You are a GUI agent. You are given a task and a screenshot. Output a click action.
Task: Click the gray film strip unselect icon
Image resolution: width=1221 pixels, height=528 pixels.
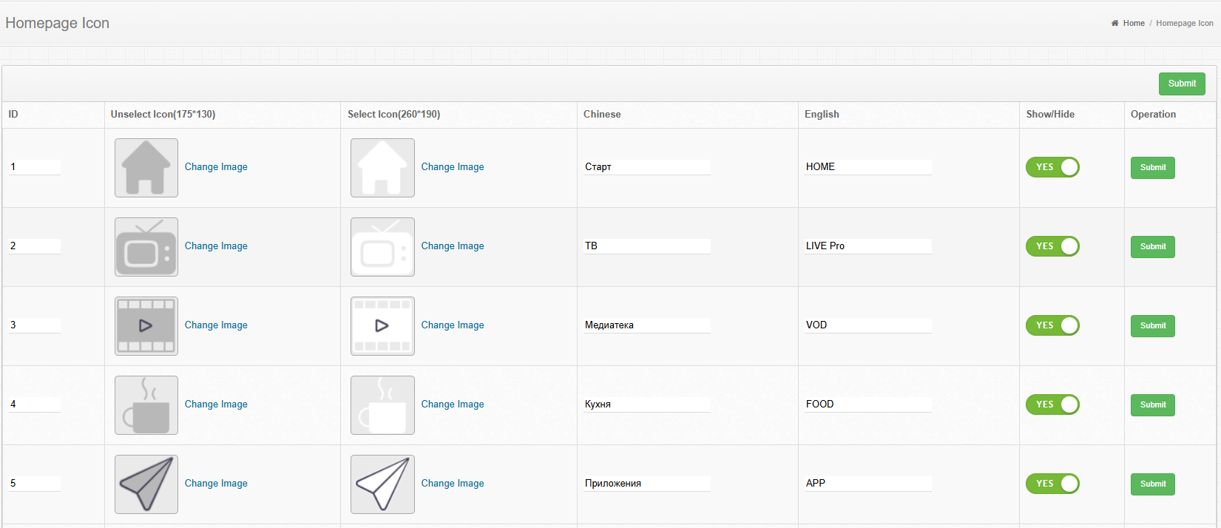click(x=146, y=326)
